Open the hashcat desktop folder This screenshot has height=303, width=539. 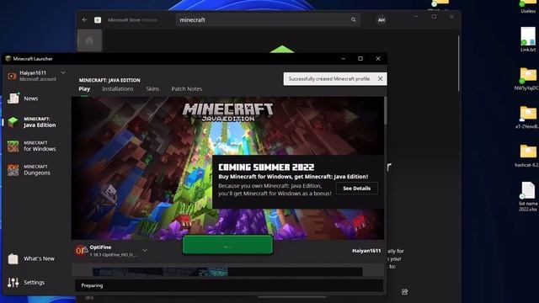click(528, 155)
